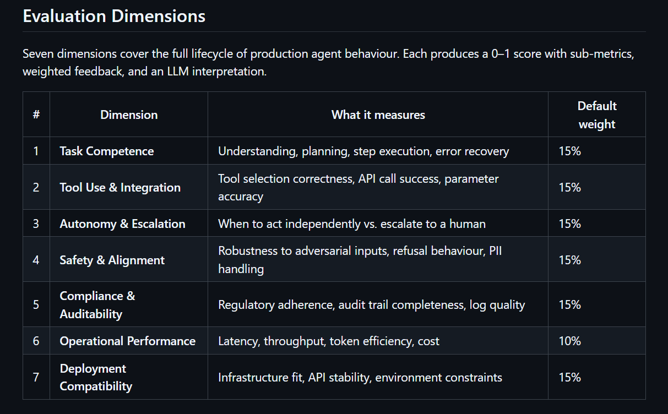This screenshot has width=668, height=414.
Task: Select the Task Competence cell
Action: pyautogui.click(x=107, y=151)
